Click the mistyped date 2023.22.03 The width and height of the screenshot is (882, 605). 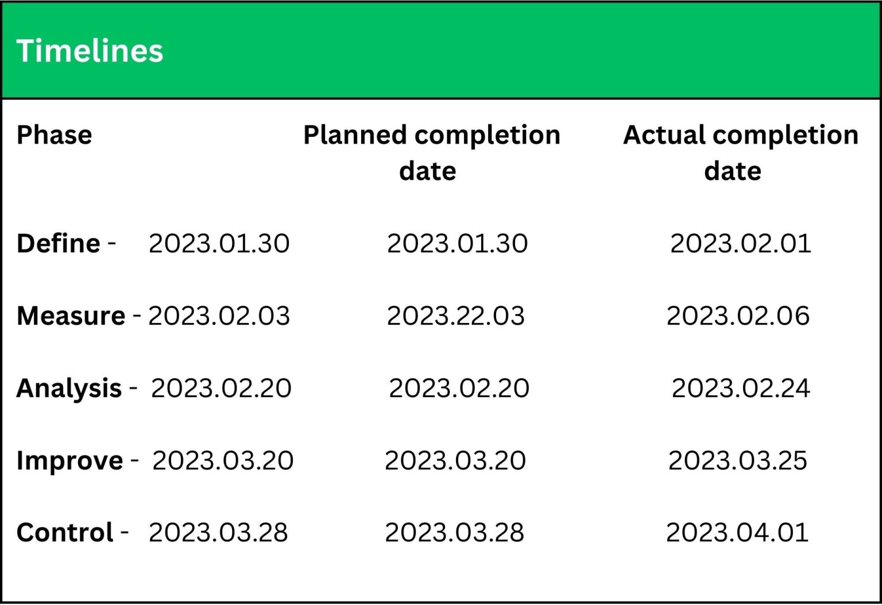pos(455,315)
